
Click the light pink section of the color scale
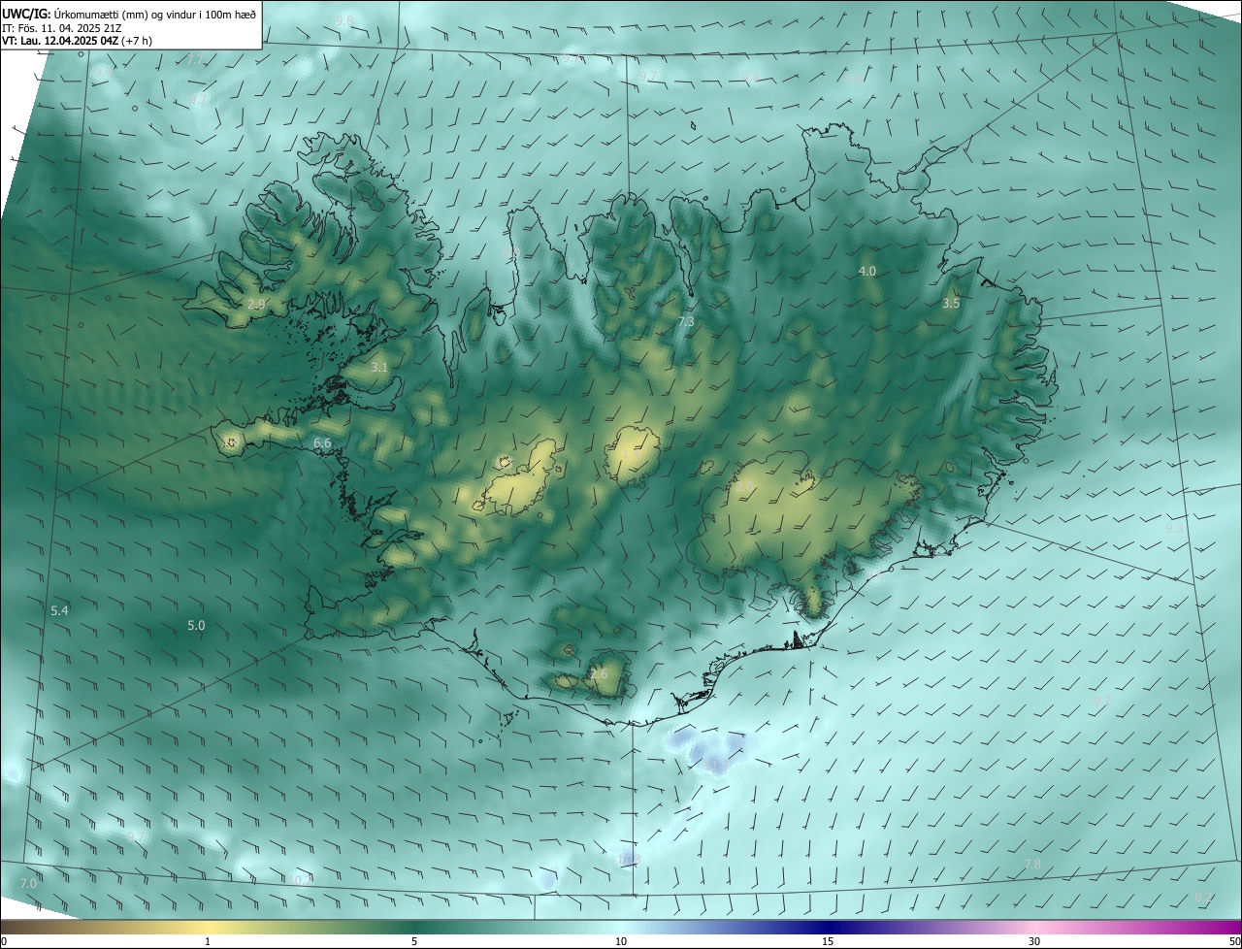(x=1034, y=927)
